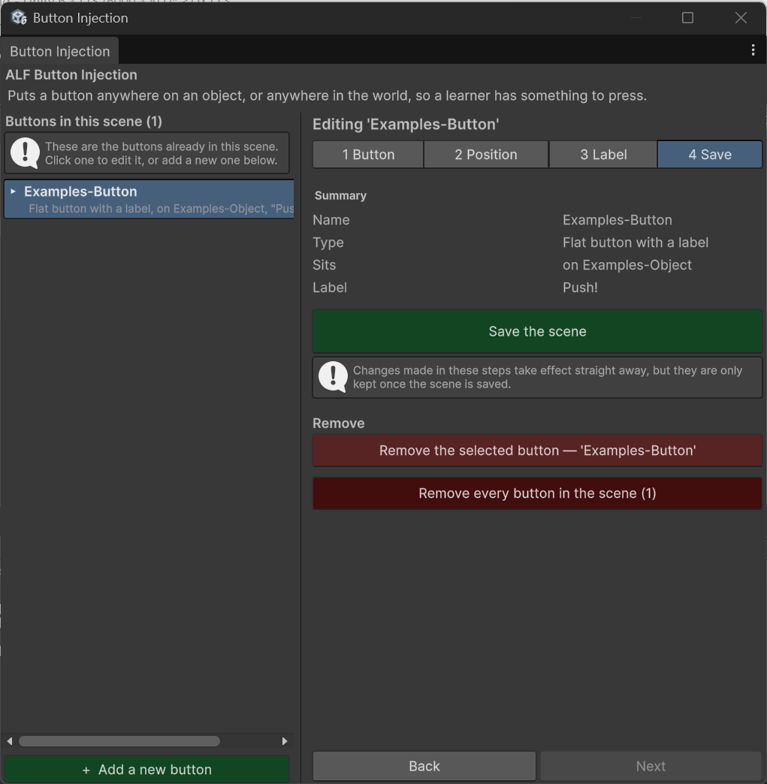This screenshot has width=767, height=784.
Task: Maximize the Button Injection window
Action: (x=687, y=18)
